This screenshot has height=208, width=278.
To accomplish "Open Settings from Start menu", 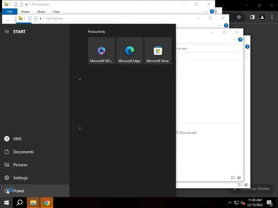I will (34, 178).
